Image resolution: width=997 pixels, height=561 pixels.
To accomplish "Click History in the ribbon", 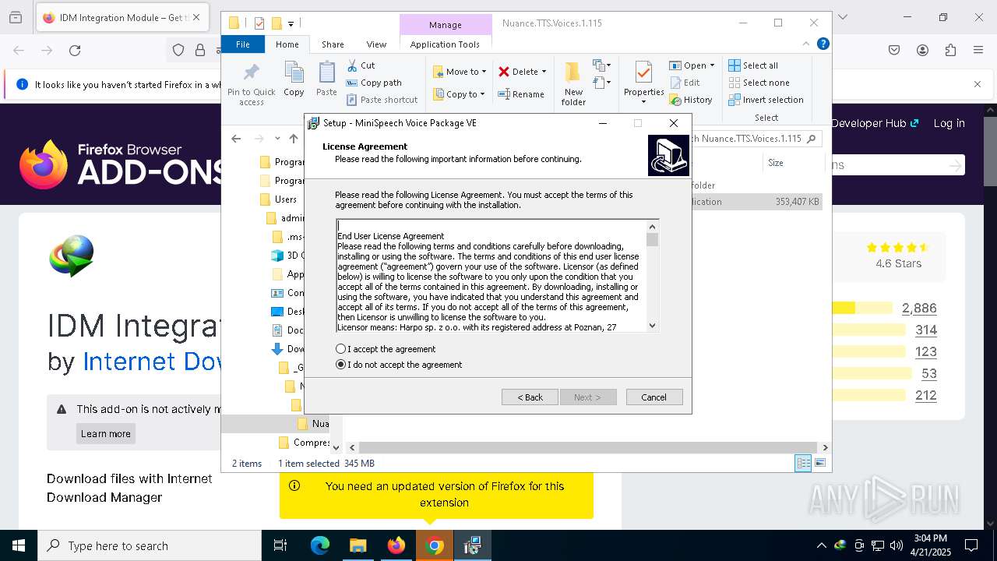I will pyautogui.click(x=691, y=100).
